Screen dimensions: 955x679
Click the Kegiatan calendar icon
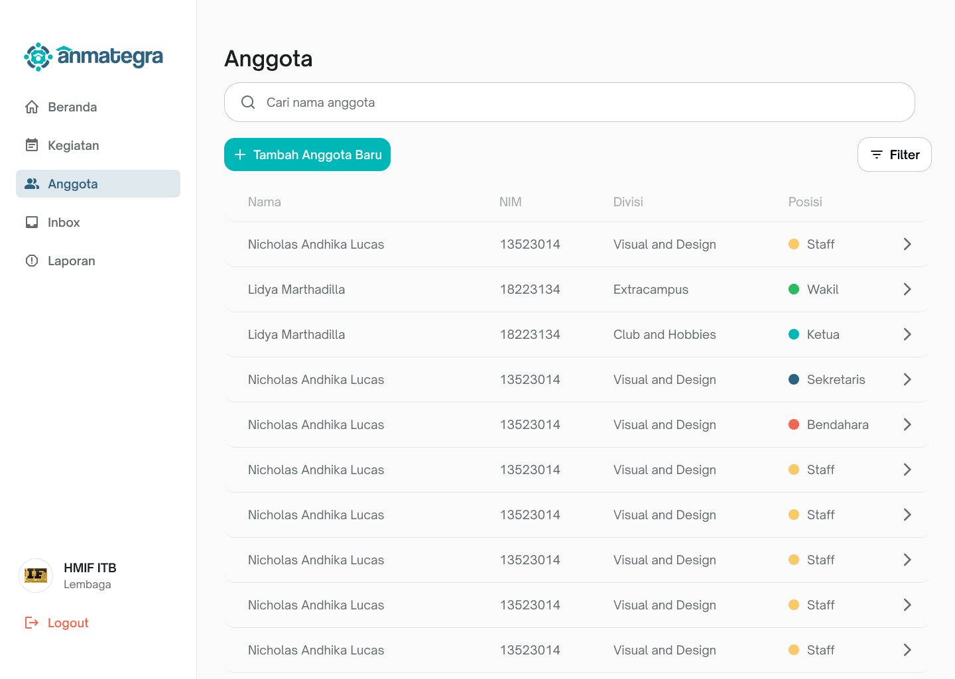[32, 145]
